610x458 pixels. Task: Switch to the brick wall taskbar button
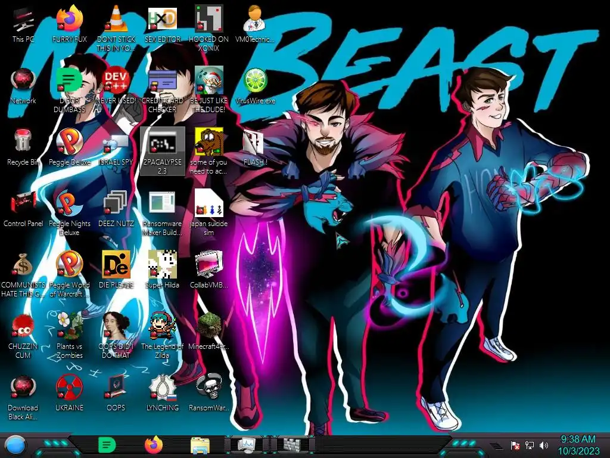(292, 445)
